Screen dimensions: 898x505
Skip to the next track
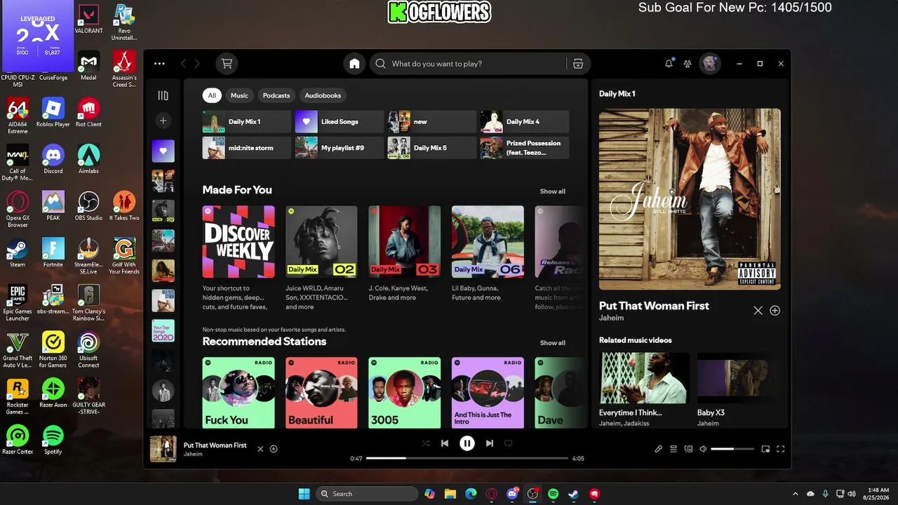[x=490, y=443]
